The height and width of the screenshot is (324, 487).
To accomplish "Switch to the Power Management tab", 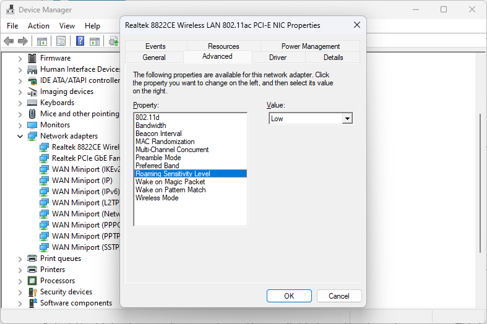I will [x=310, y=46].
